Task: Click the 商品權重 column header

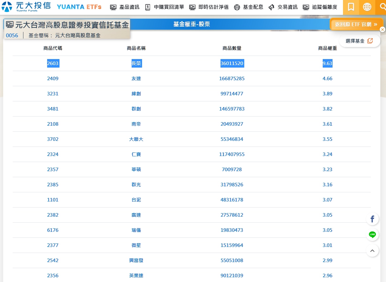Action: click(327, 48)
